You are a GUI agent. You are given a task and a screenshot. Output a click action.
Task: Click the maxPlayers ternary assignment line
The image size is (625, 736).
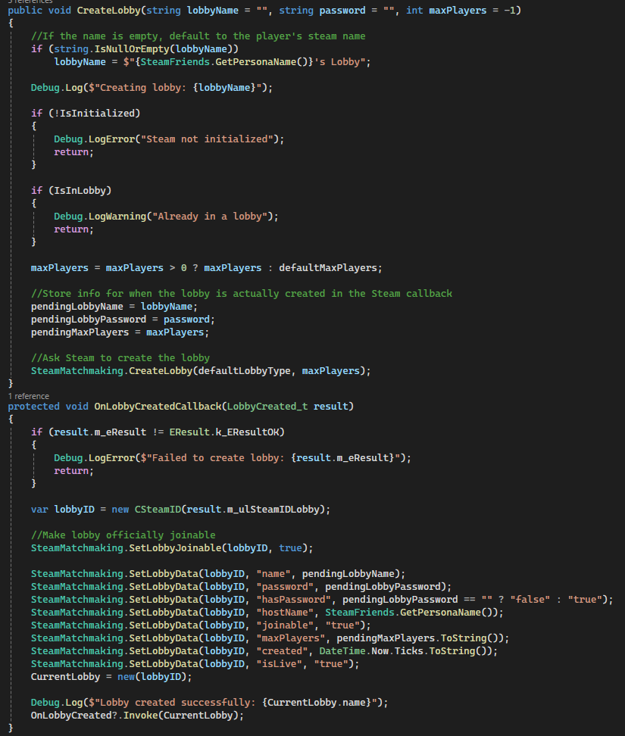[189, 267]
